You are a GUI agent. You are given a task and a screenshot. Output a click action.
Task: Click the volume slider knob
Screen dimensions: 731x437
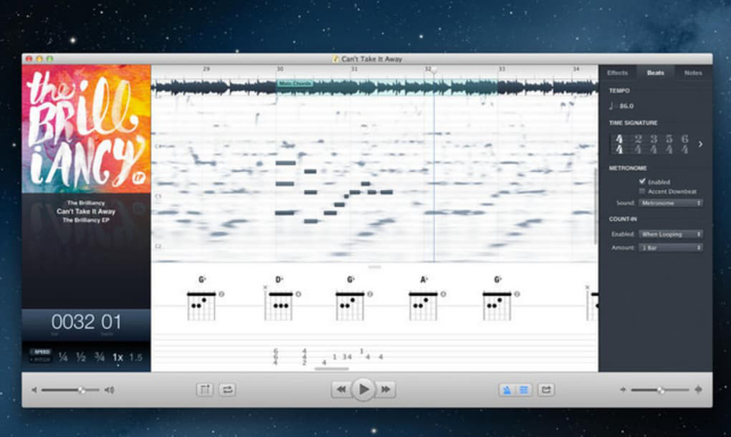82,390
